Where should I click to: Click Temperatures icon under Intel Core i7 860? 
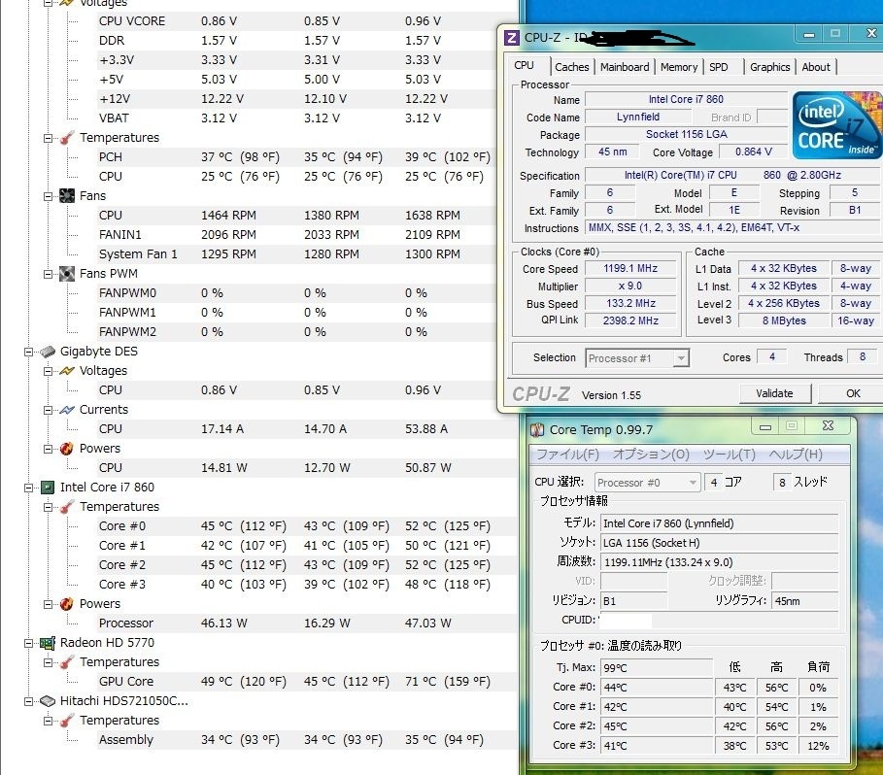click(67, 507)
